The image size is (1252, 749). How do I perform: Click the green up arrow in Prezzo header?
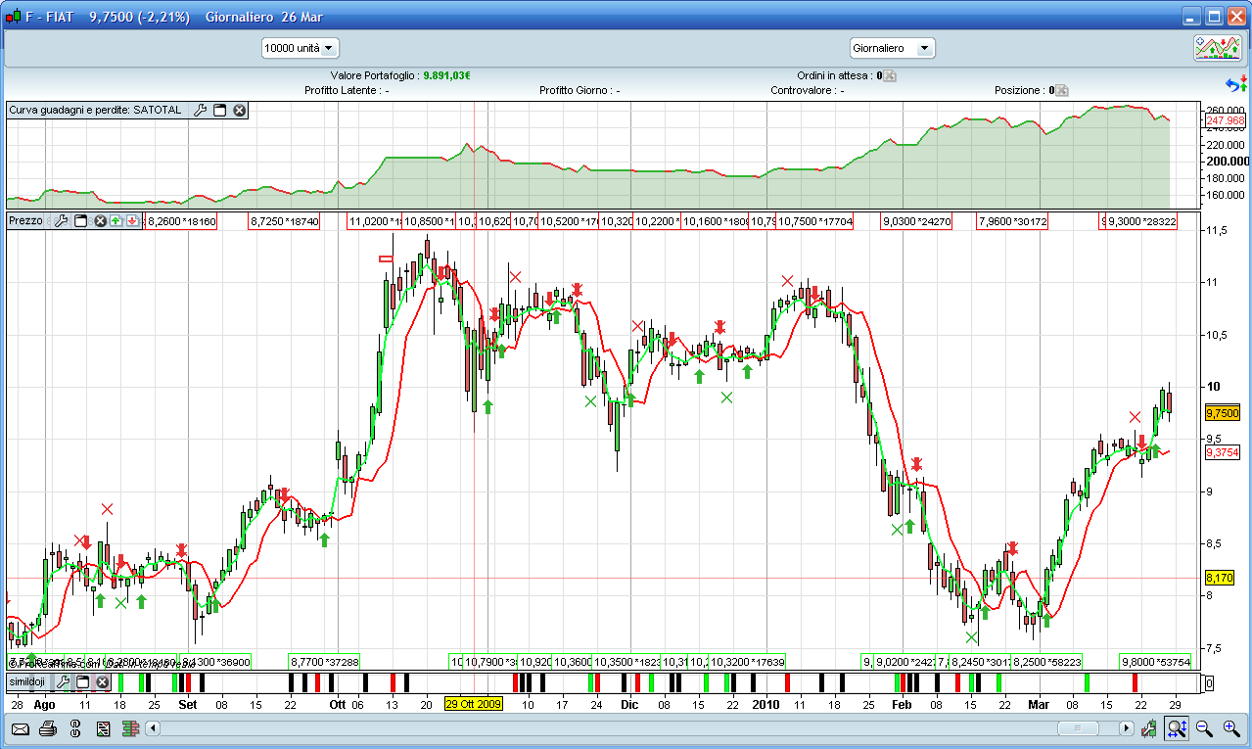(x=116, y=221)
